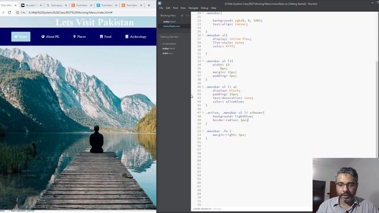Collapse the .menubar ul li a rule fold arrow

point(203,87)
